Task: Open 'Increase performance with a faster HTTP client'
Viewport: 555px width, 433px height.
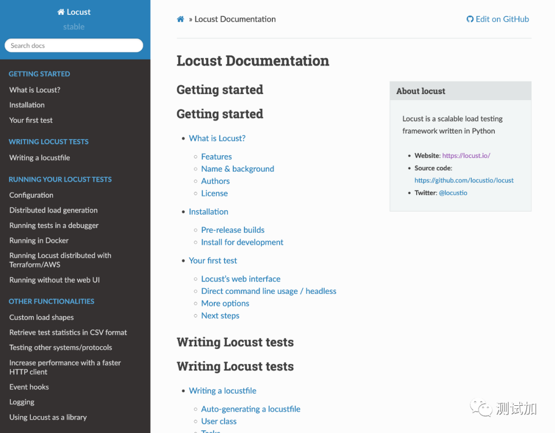Action: 65,367
